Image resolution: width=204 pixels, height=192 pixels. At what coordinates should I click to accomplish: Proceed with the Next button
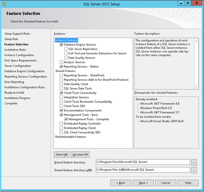click(x=143, y=183)
